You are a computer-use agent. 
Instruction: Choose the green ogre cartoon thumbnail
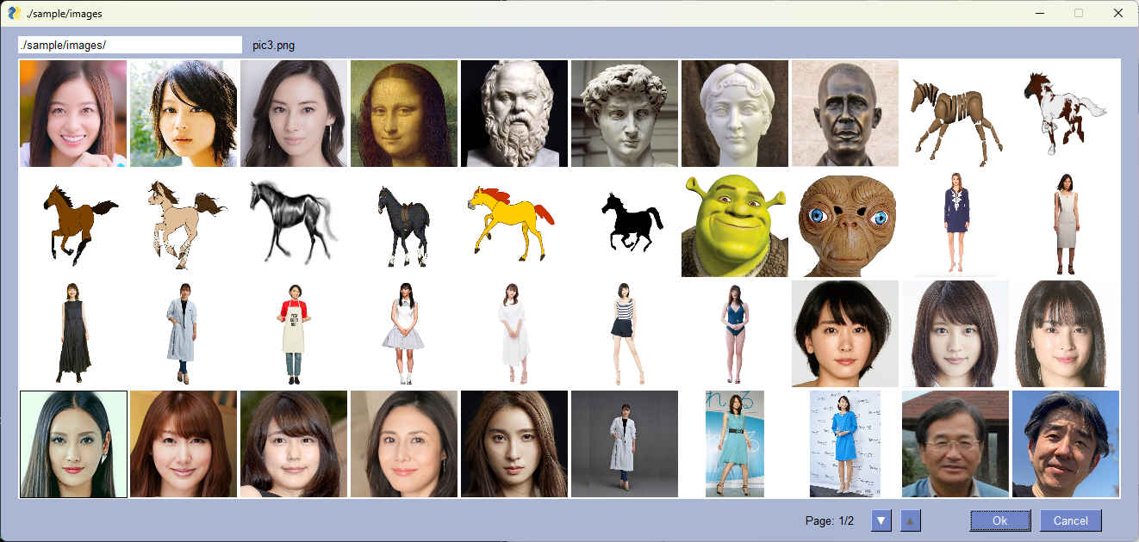734,224
